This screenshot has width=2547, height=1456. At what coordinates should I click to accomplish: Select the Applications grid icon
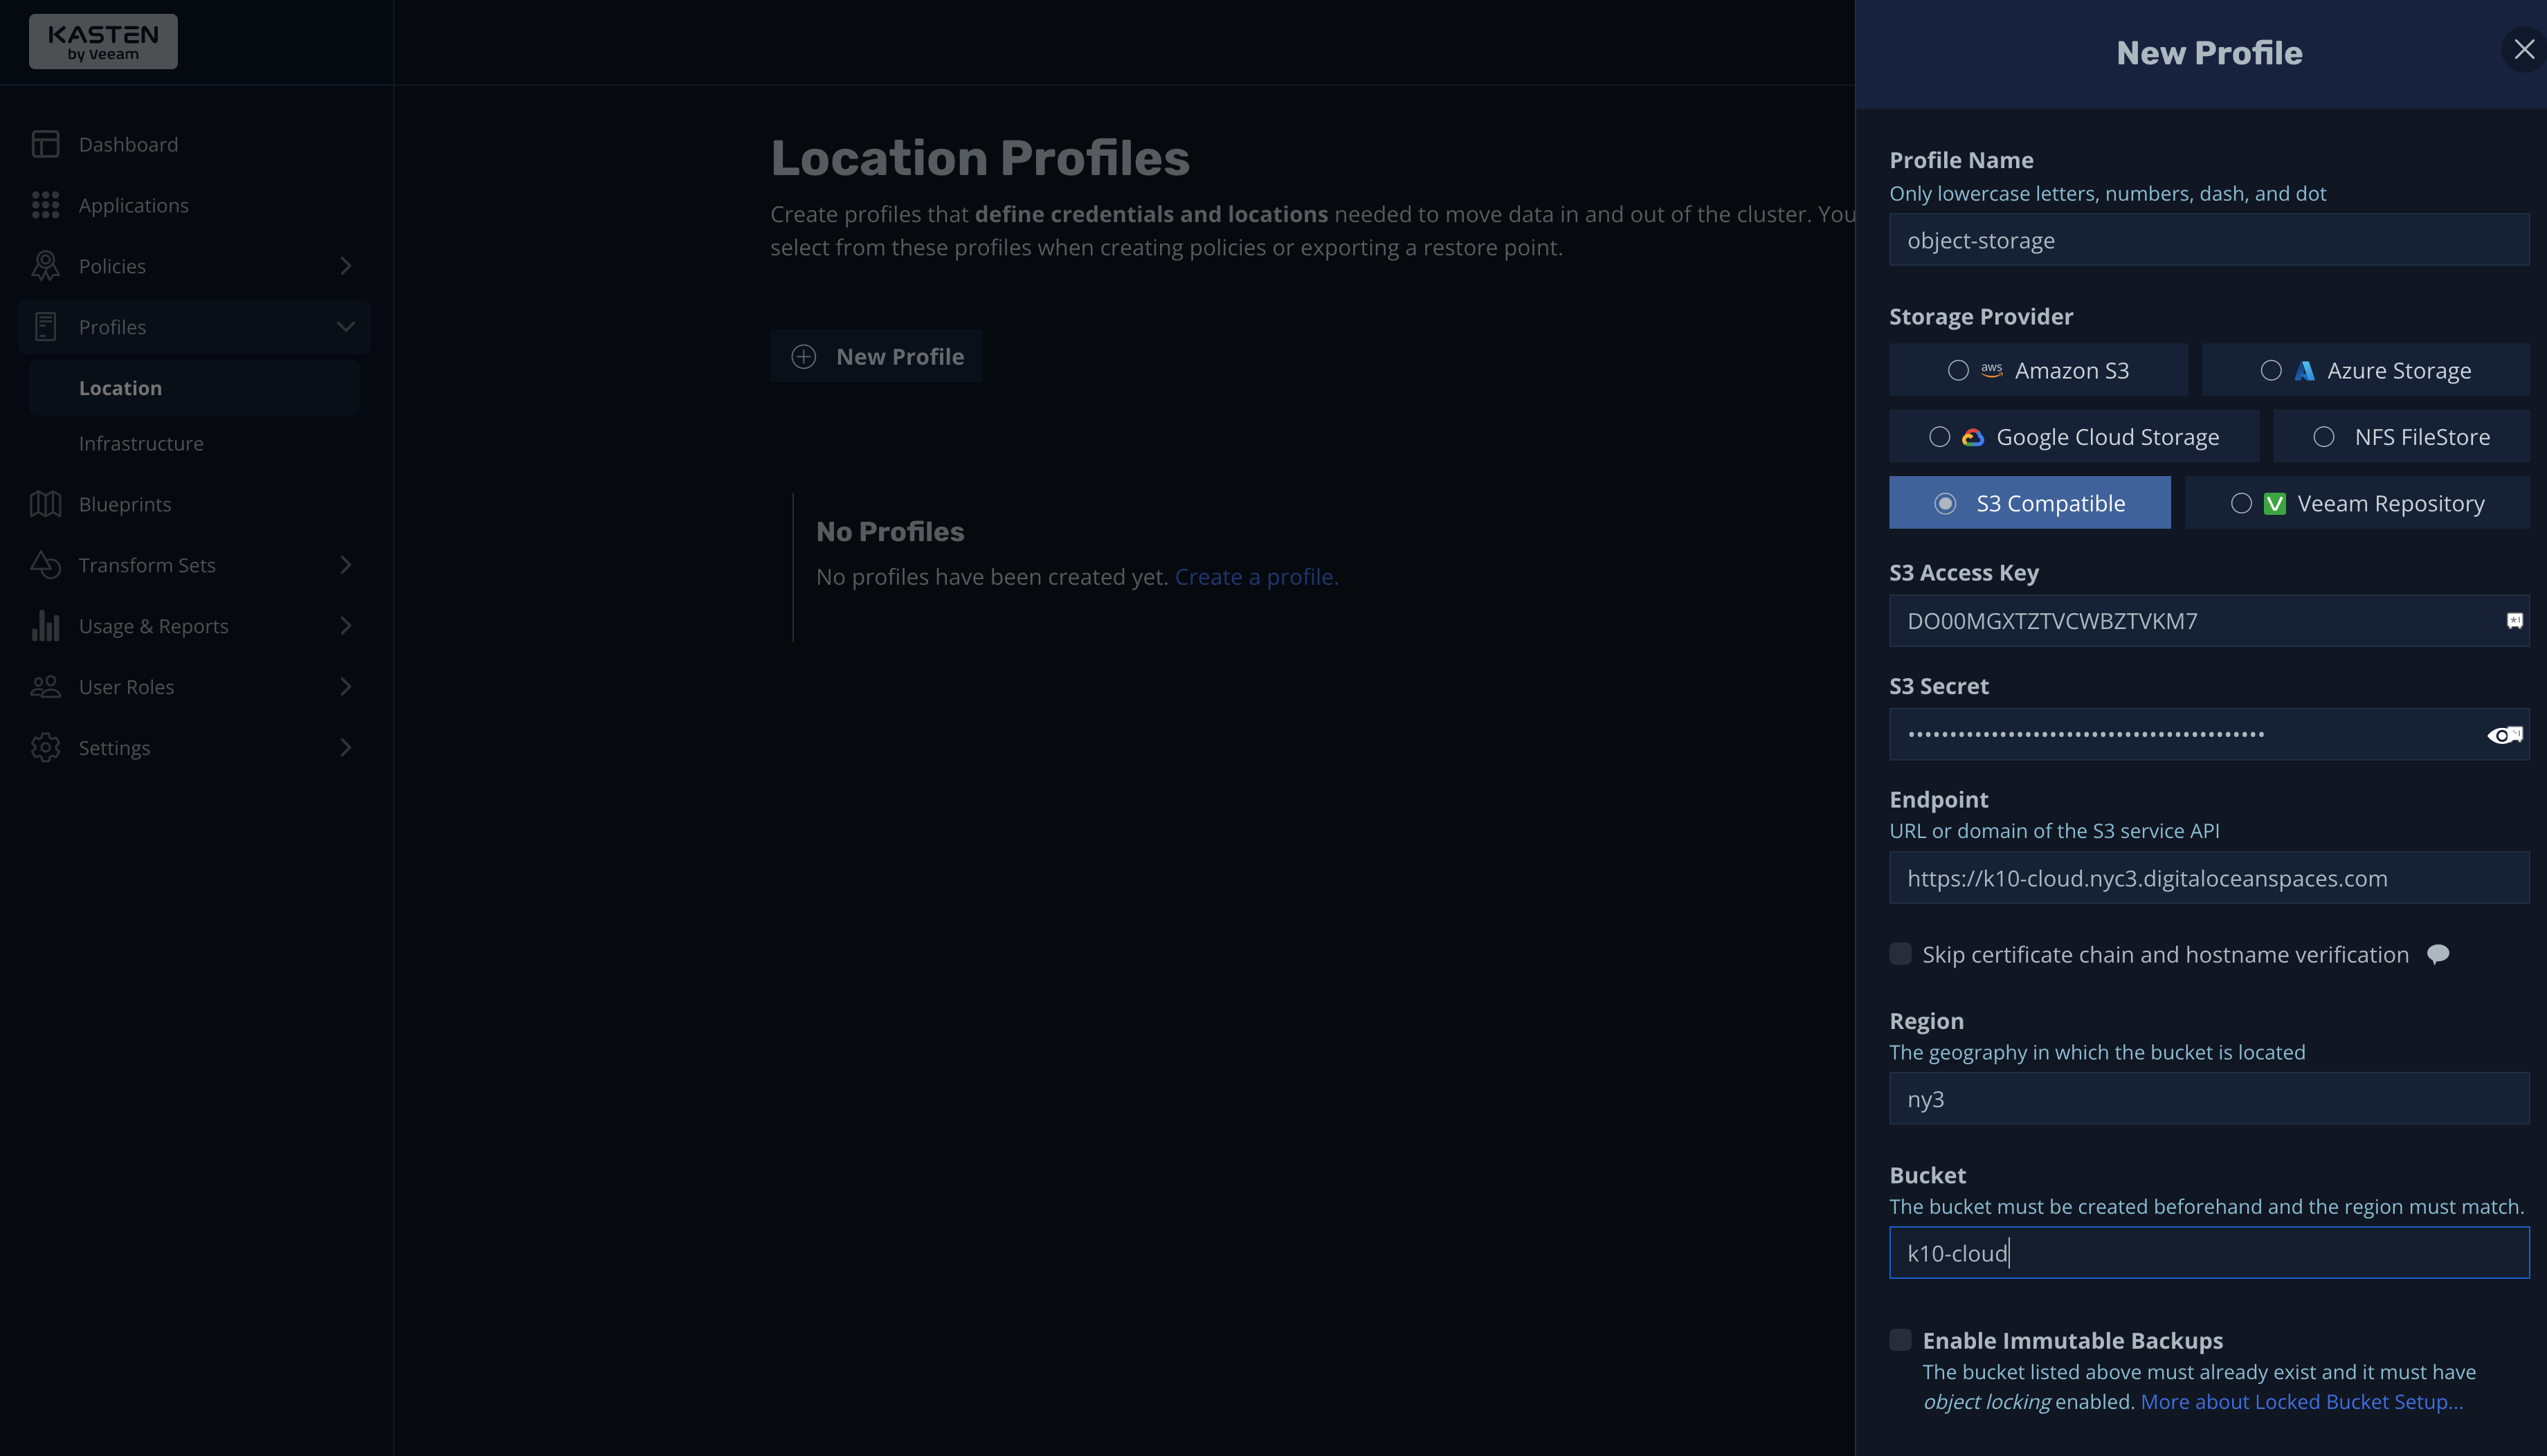(45, 204)
